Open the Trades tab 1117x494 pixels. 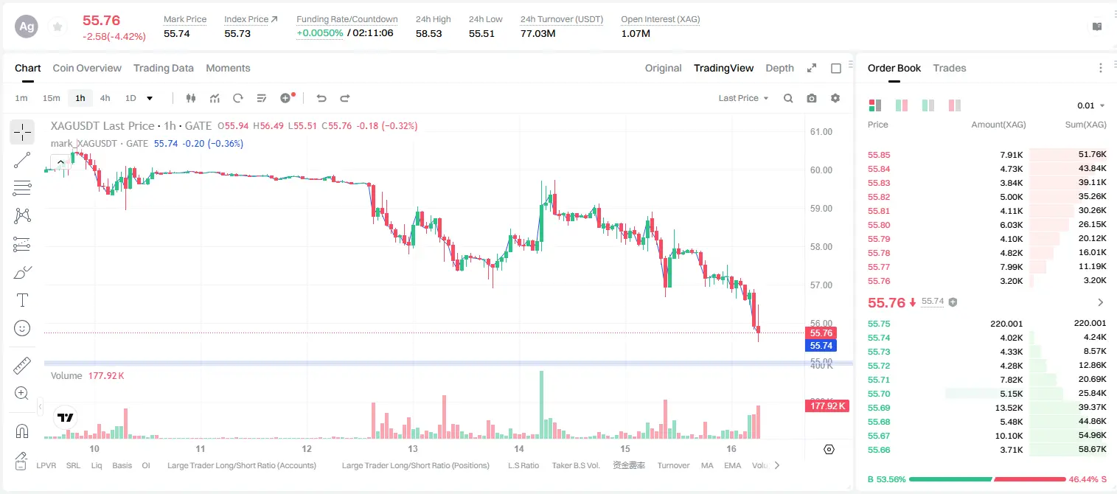[950, 68]
